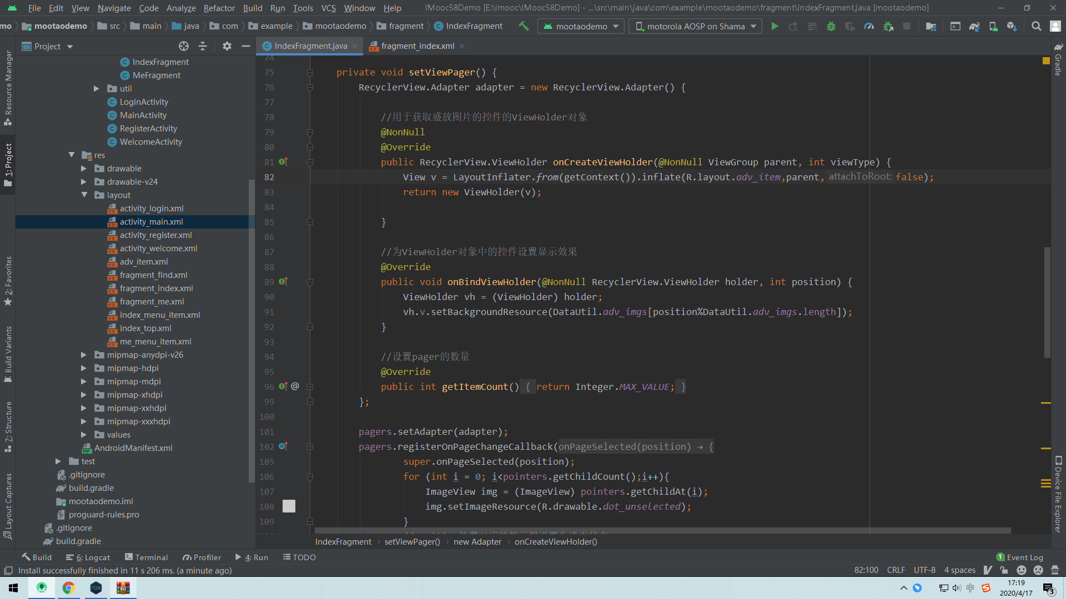
Task: Click the Search Everywhere magnifier icon
Action: 1036,26
